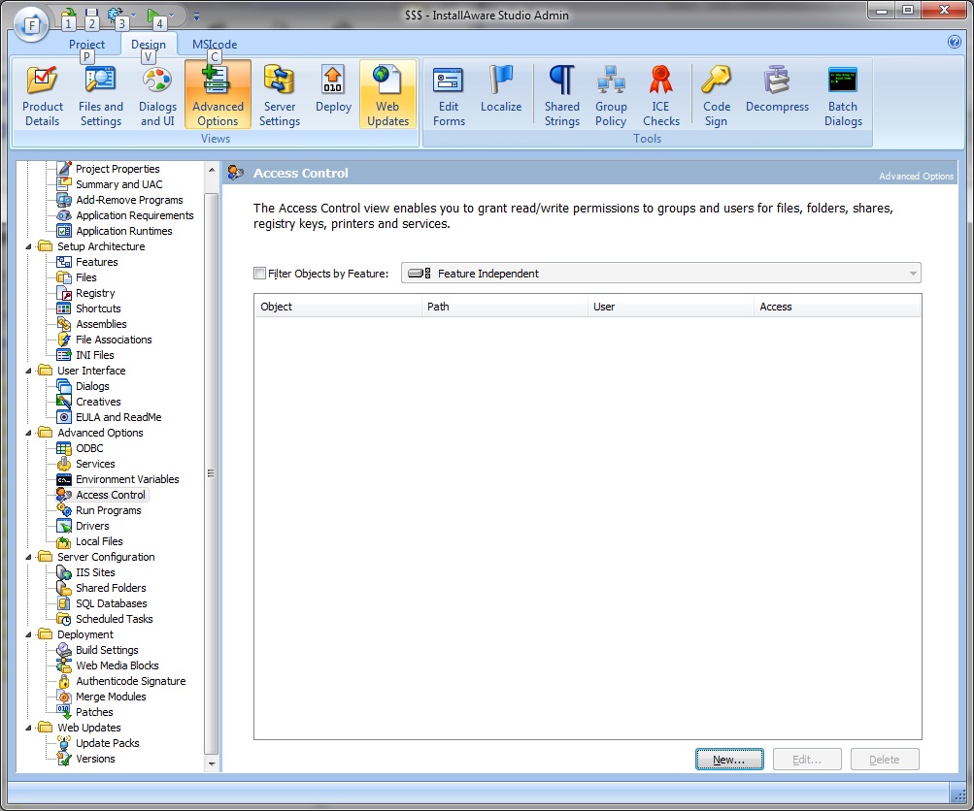Collapse the User Interface tree node
The height and width of the screenshot is (811, 974).
click(x=28, y=372)
